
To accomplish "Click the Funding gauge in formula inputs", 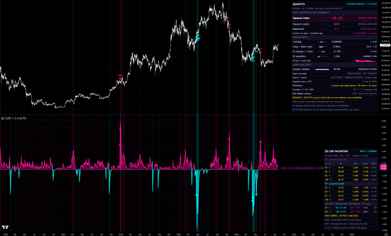I will coord(322,42).
